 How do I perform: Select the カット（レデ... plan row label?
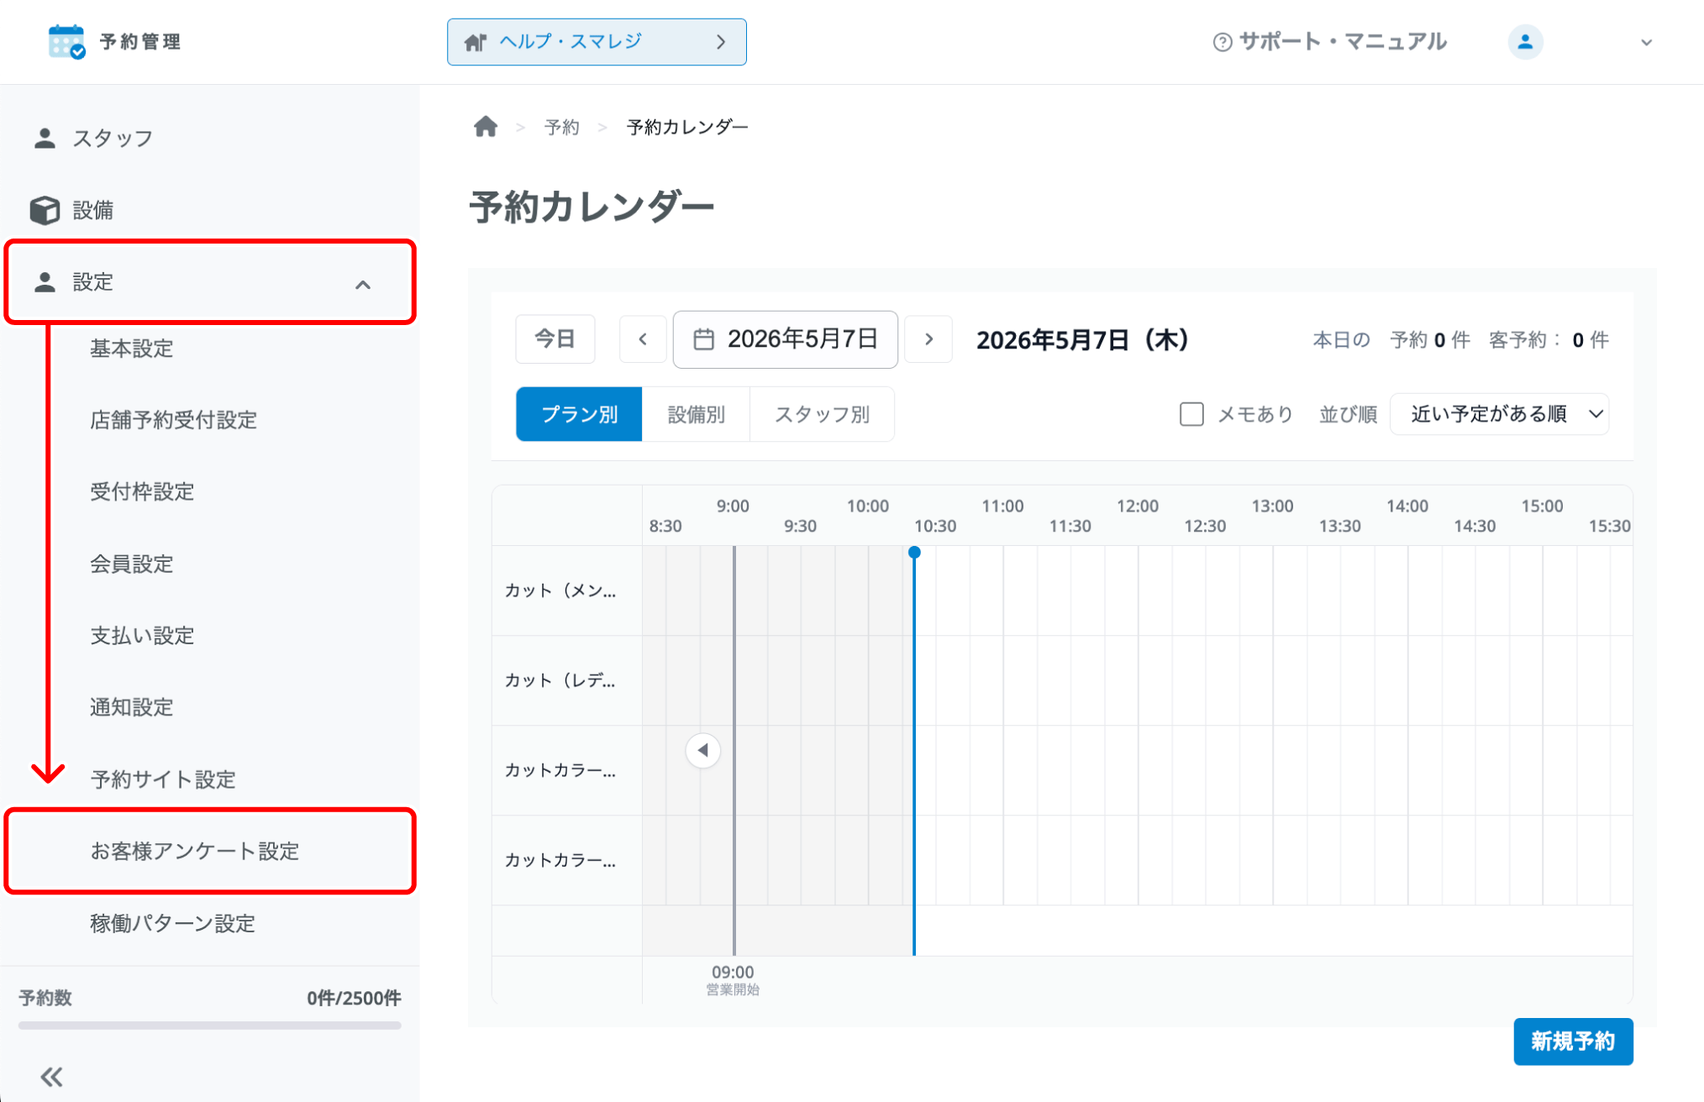click(560, 680)
